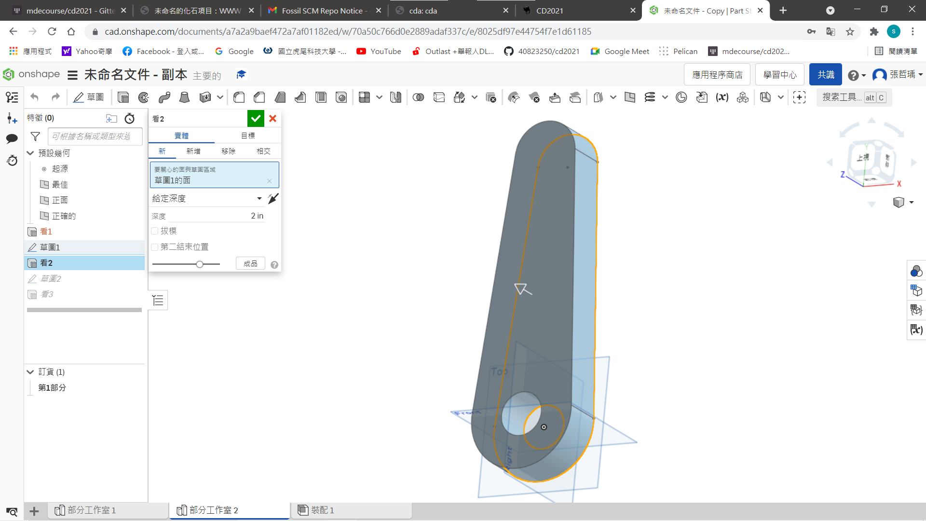Select the Extrude tool icon

[123, 97]
